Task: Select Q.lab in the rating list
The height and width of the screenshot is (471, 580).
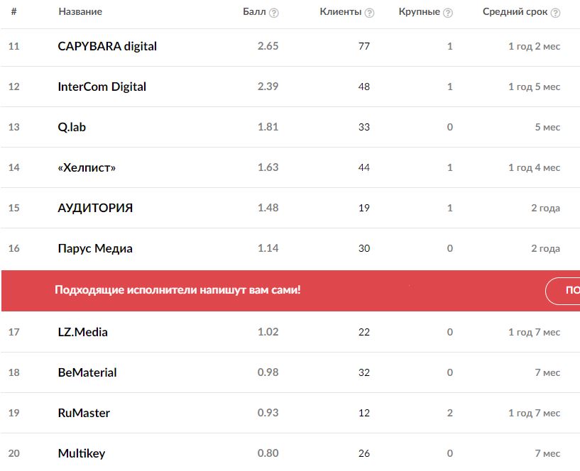Action: click(x=72, y=127)
